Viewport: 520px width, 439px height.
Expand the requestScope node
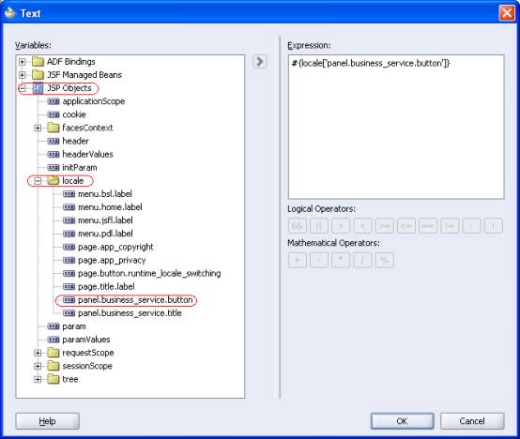pyautogui.click(x=38, y=353)
